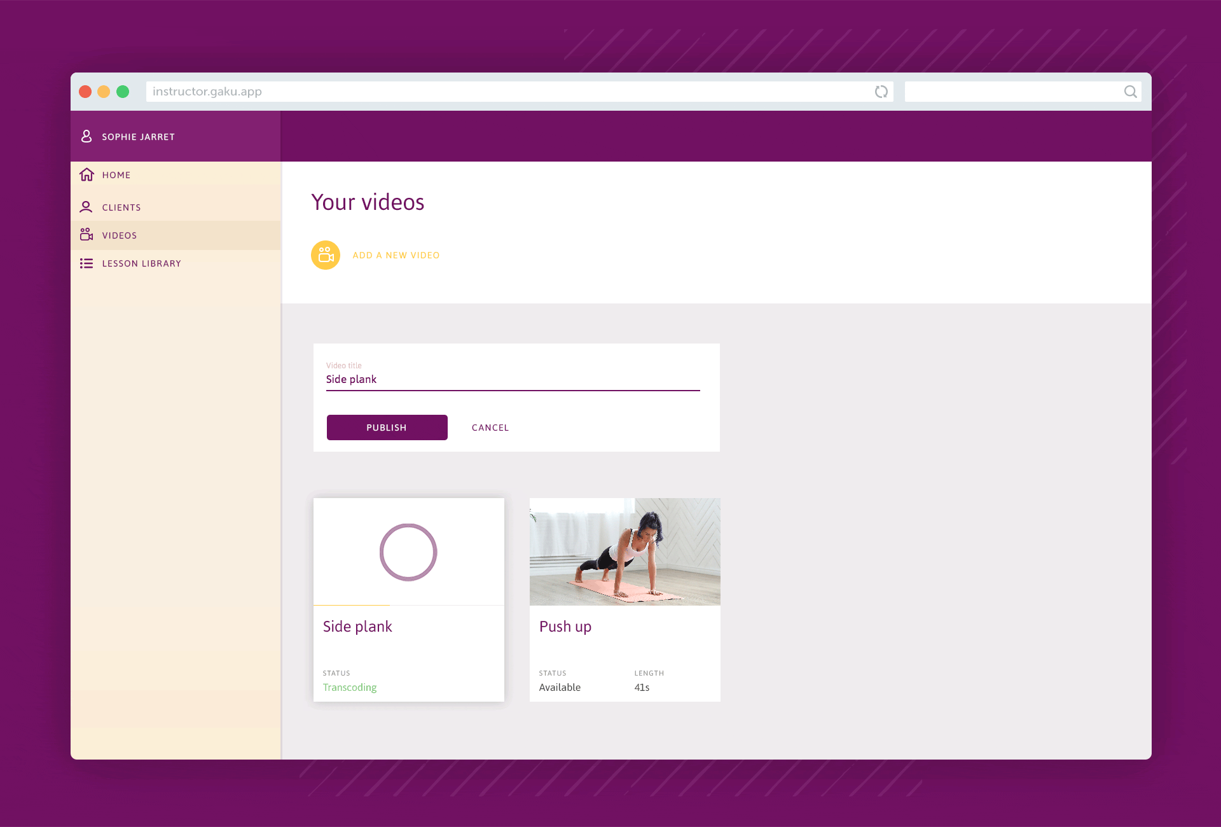Click the Available status on Push up
Image resolution: width=1221 pixels, height=827 pixels.
(560, 686)
